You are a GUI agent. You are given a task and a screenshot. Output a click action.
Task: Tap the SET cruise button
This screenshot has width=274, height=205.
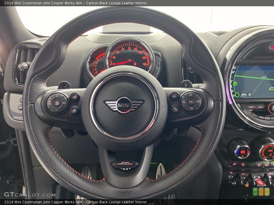(64, 103)
